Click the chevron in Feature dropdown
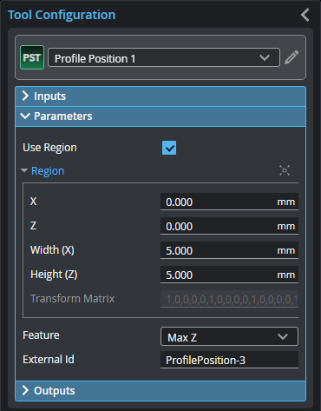Image resolution: width=321 pixels, height=411 pixels. coord(283,336)
